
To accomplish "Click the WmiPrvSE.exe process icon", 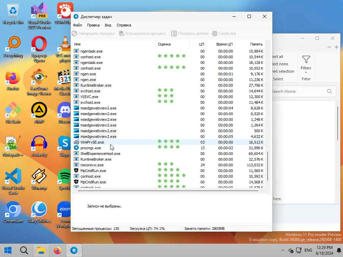I will point(76,142).
